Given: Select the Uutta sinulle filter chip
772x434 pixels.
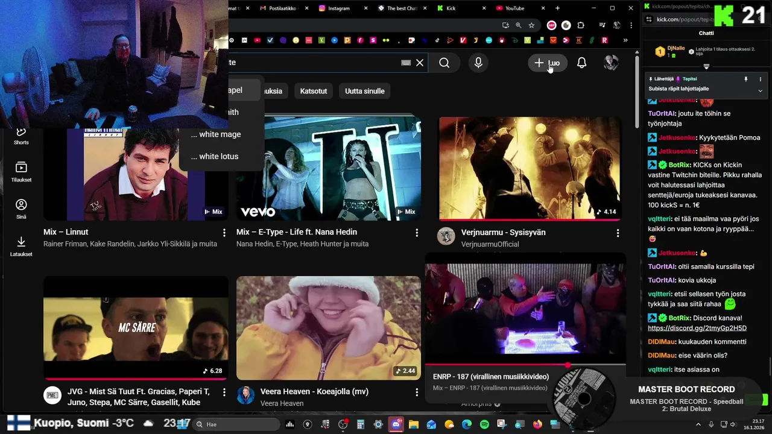Looking at the screenshot, I should tap(365, 91).
